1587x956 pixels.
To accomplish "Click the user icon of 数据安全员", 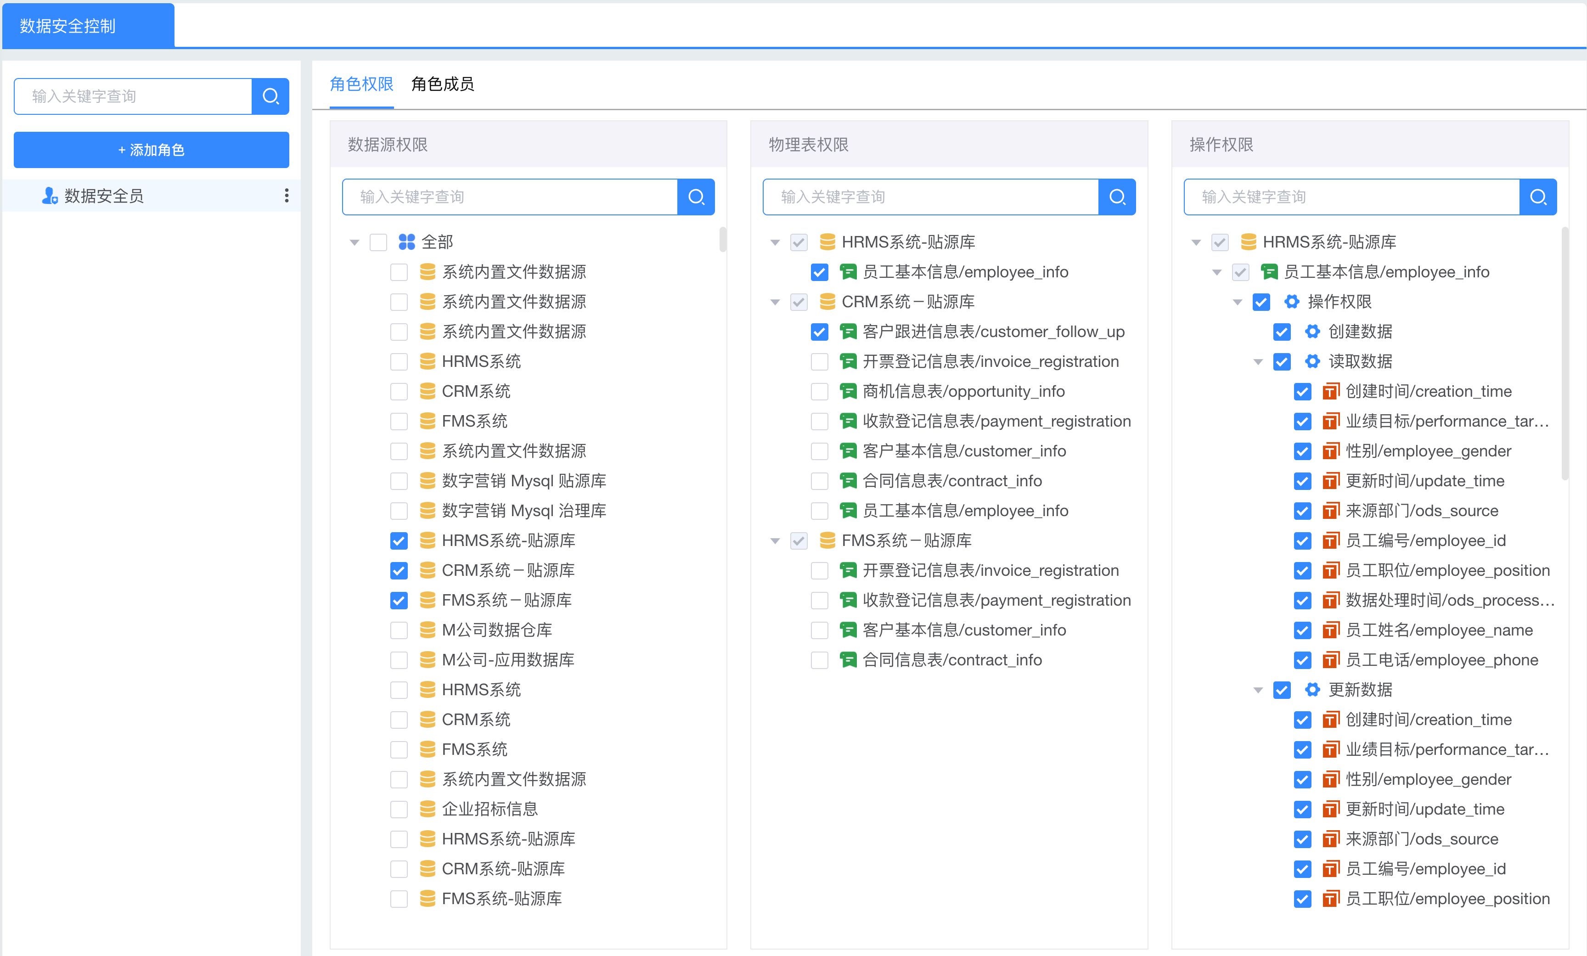I will (50, 196).
